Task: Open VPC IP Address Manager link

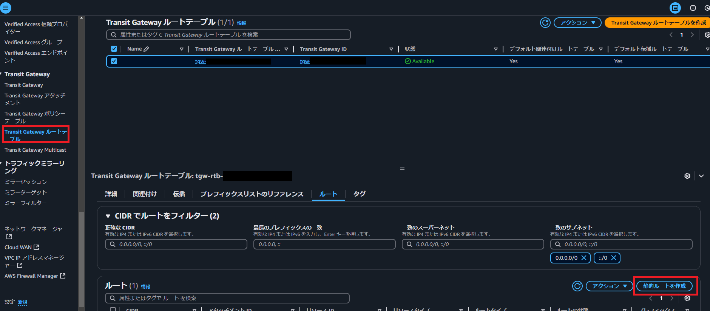Action: tap(34, 261)
